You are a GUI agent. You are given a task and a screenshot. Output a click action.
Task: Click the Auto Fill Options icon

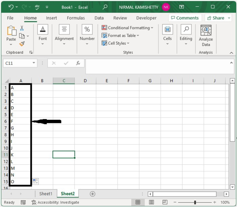(x=35, y=182)
